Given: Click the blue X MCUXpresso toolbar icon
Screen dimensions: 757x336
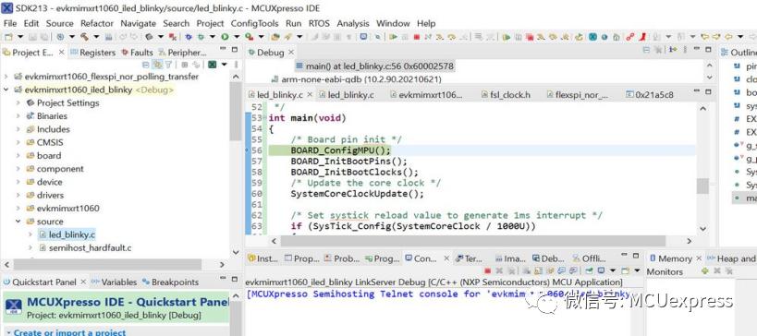Looking at the screenshot, I should tap(592, 37).
